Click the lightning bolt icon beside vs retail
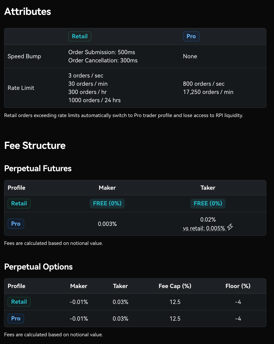Image resolution: width=274 pixels, height=344 pixels. pos(230,227)
